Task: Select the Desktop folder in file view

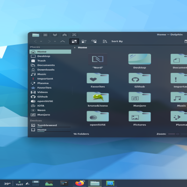Action: (x=140, y=61)
